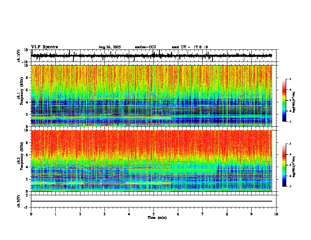Select the date text "Aug.26, 2025"

coord(110,47)
